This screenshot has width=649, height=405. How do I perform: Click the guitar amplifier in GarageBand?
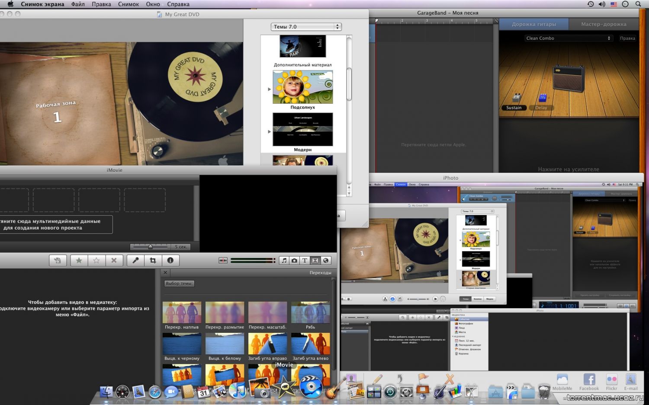568,78
